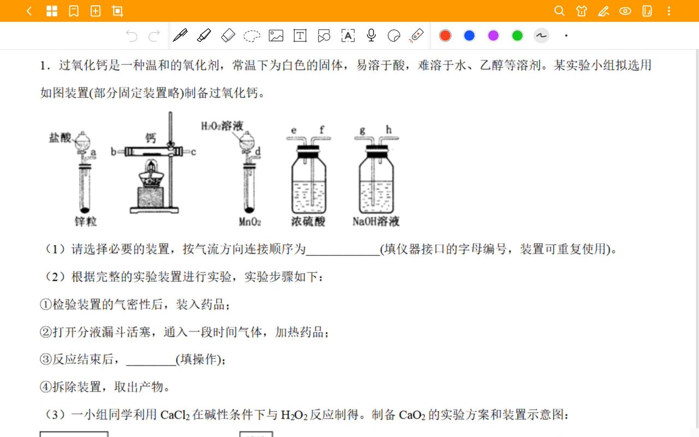Toggle the eye view mode
The height and width of the screenshot is (437, 699).
(x=625, y=11)
